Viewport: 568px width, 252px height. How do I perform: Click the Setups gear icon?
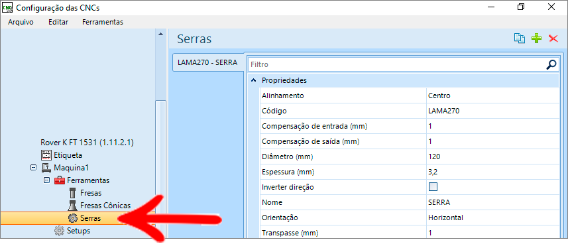pyautogui.click(x=59, y=231)
